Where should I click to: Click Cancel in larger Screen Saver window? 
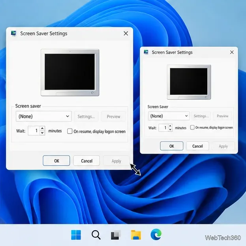click(86, 161)
